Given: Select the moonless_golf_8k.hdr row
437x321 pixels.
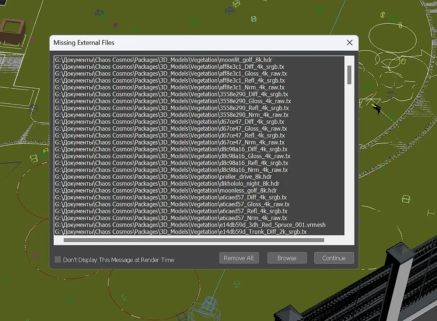Looking at the screenshot, I should tap(199, 191).
